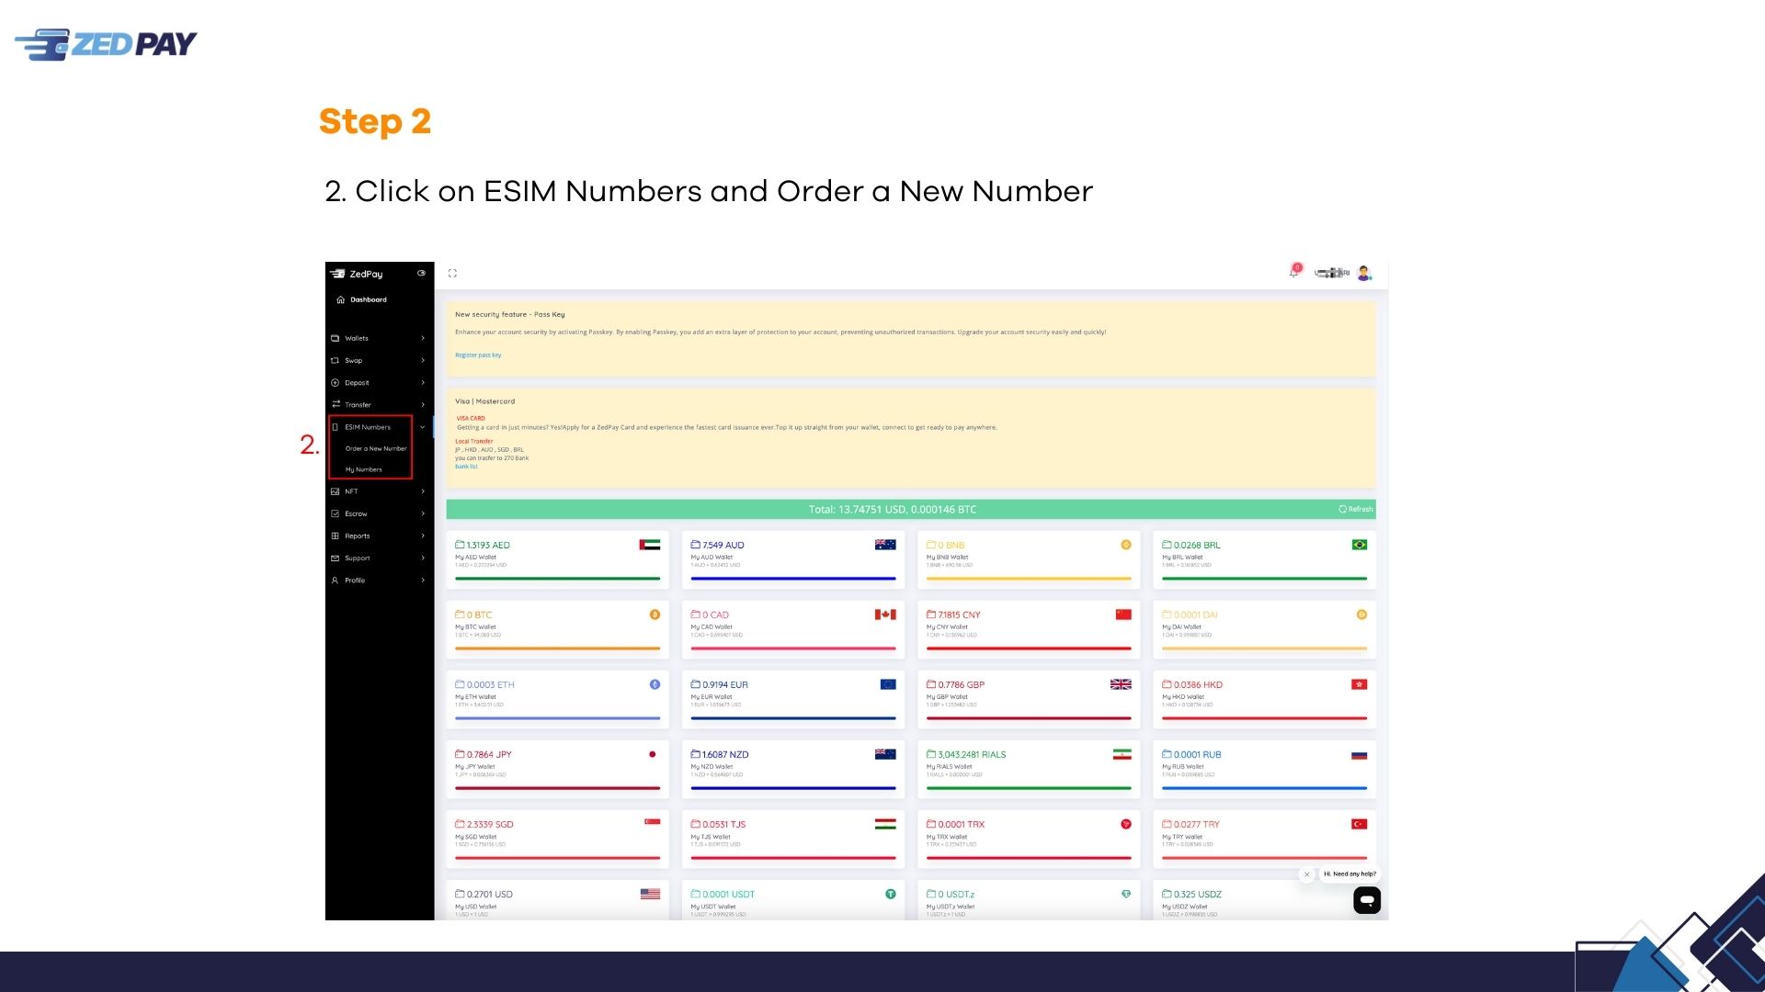Click the Support envelope icon
This screenshot has height=992, width=1765.
pyautogui.click(x=336, y=558)
